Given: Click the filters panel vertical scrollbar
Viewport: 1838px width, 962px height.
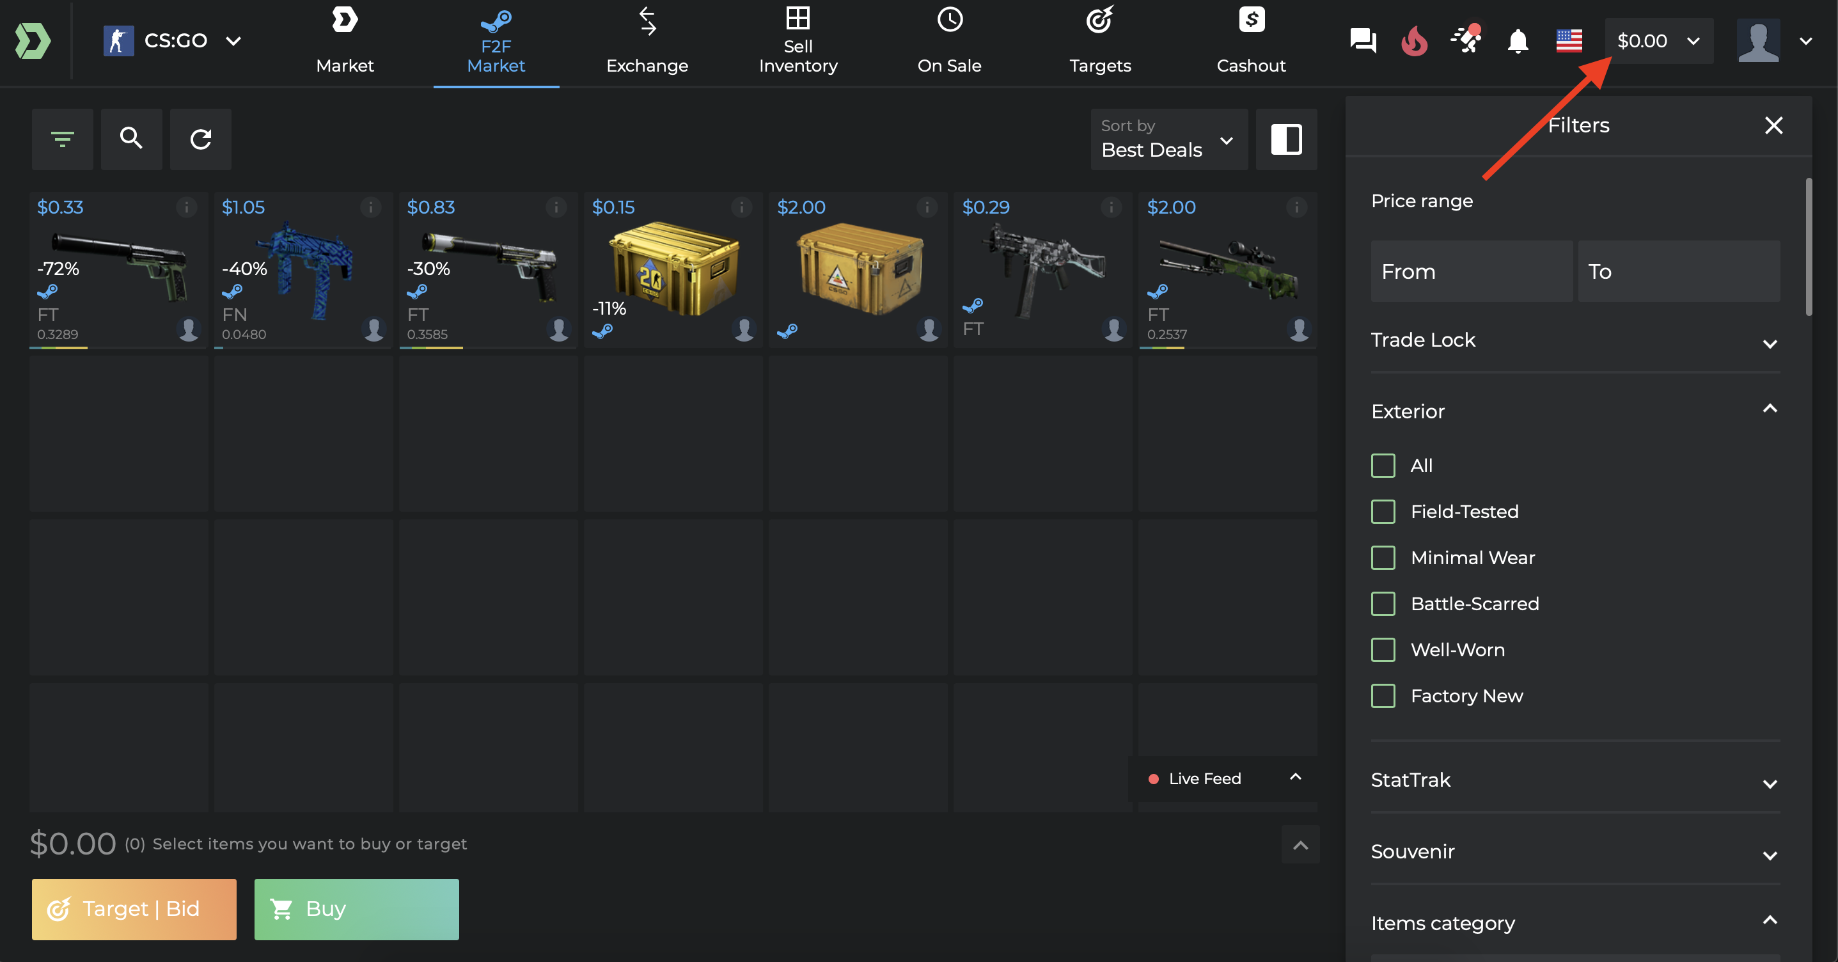Looking at the screenshot, I should tap(1808, 246).
